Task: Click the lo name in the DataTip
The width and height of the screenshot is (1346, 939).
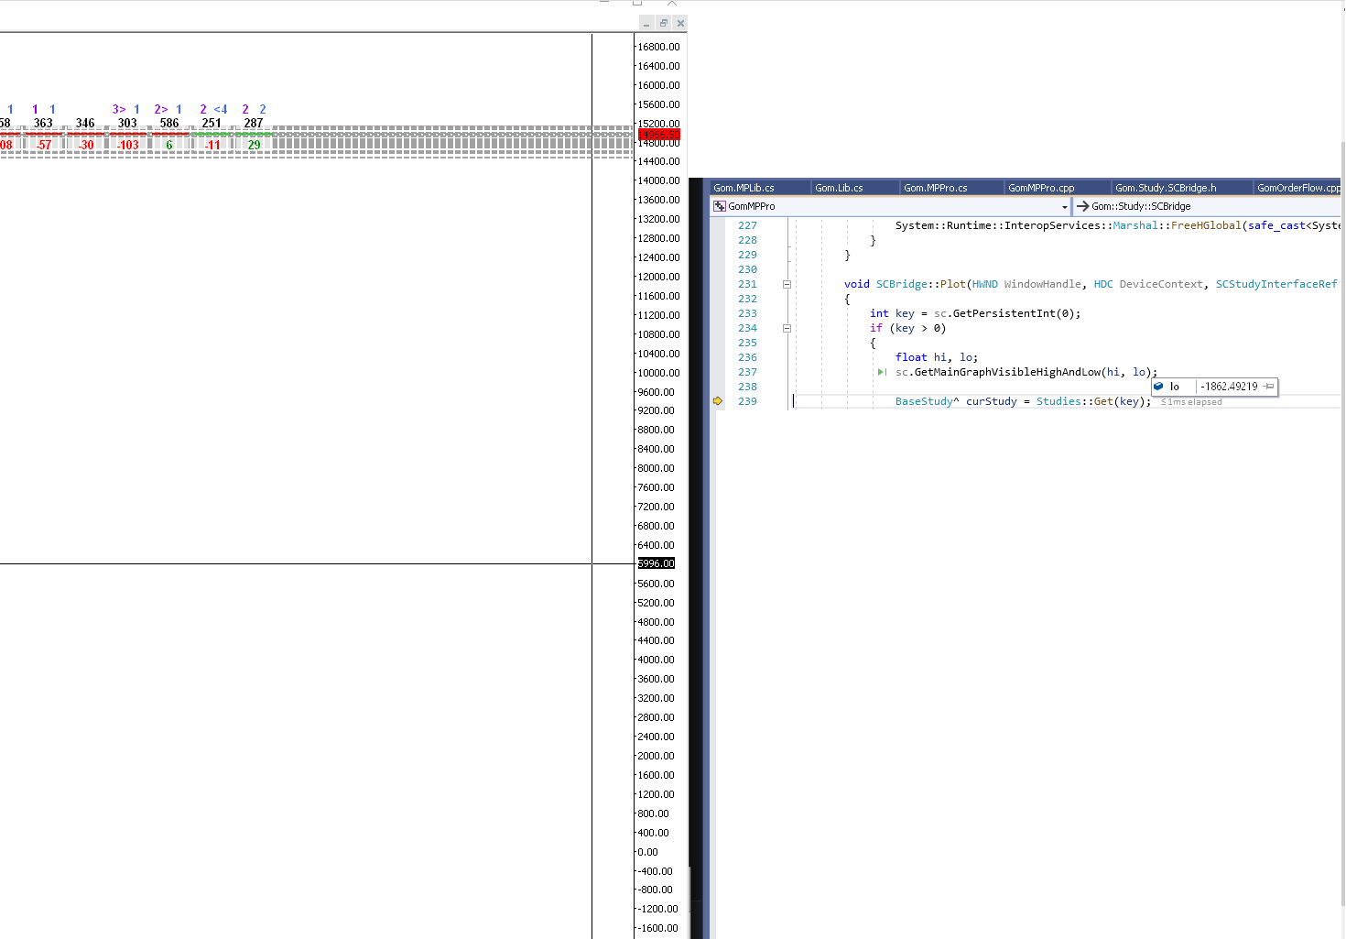Action: tap(1175, 387)
